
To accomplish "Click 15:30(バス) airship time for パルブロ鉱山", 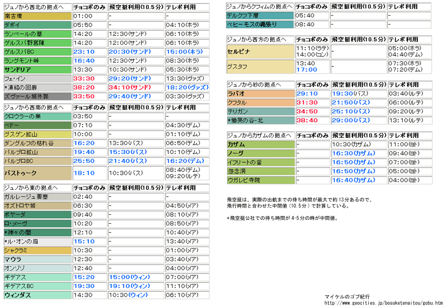I will (x=128, y=152).
